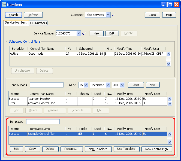
Task: Select the Service Numbers tab
Action: click(x=16, y=23)
